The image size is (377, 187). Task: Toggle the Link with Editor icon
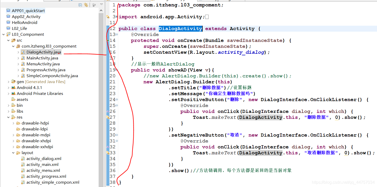(86, 5)
